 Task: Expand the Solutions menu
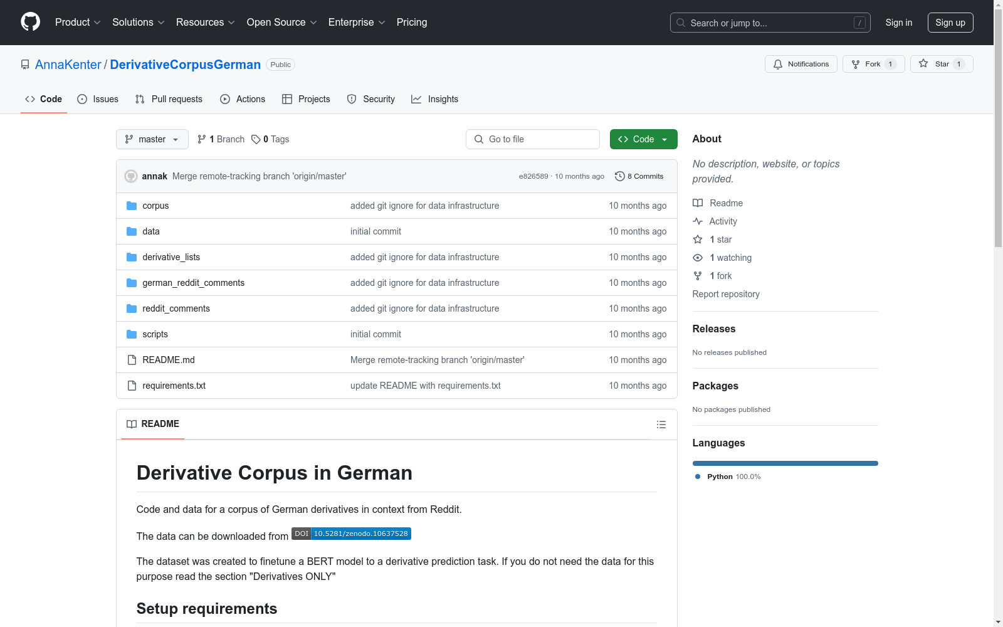coord(139,22)
